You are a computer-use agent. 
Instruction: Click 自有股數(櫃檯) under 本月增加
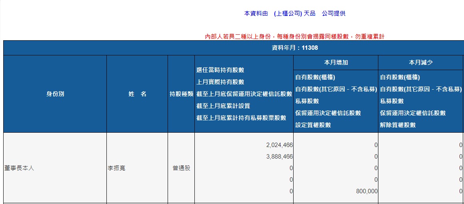pyautogui.click(x=315, y=78)
